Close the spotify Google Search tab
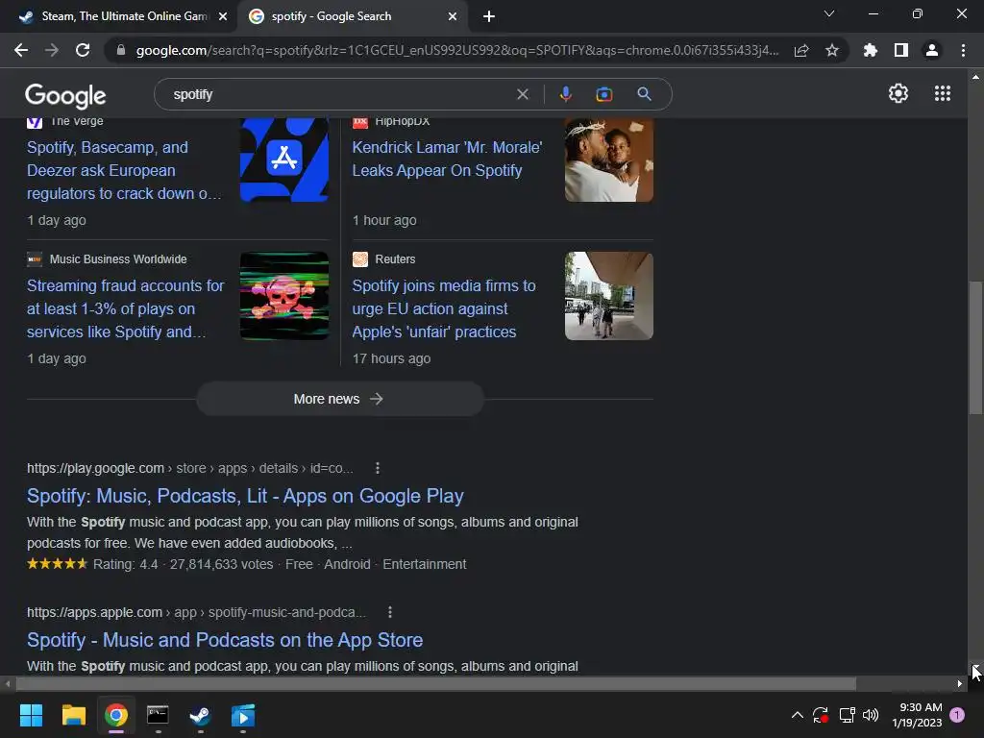The image size is (984, 738). 453,16
